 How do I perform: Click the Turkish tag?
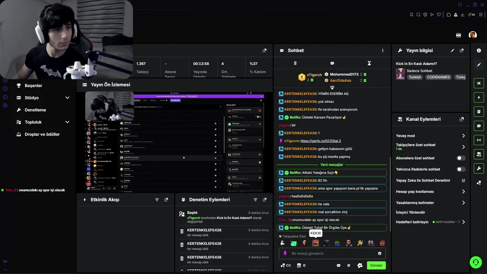(x=415, y=77)
